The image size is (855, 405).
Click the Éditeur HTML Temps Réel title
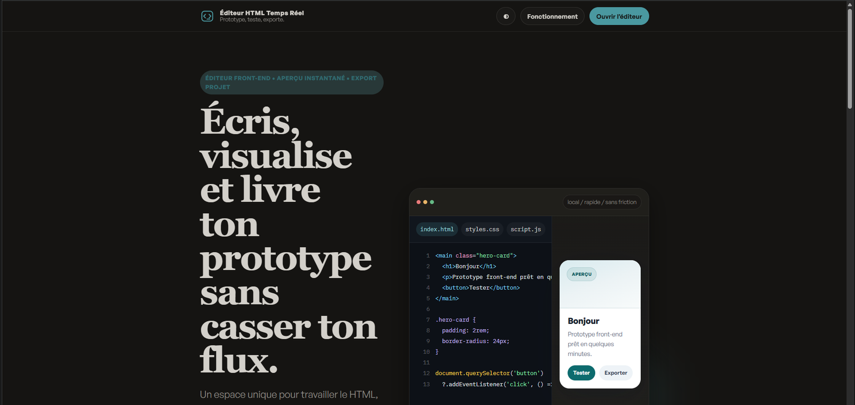click(x=262, y=13)
